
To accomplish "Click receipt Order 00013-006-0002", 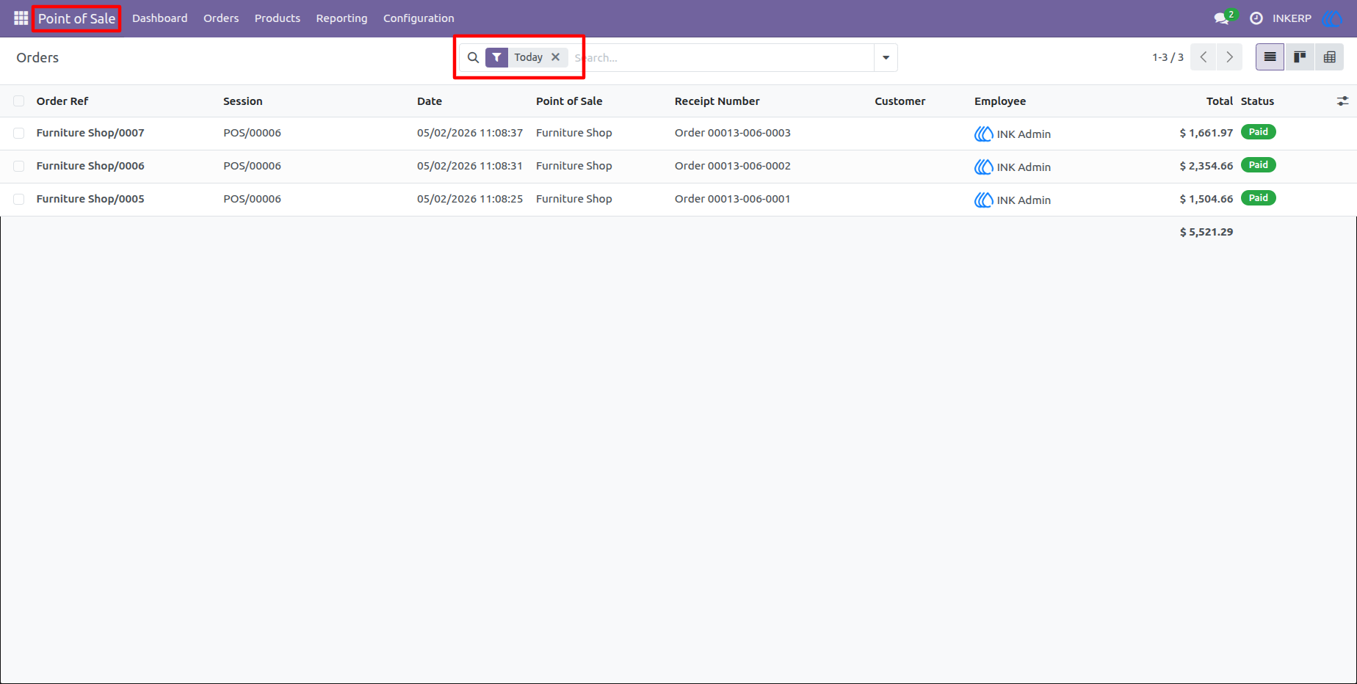I will [732, 166].
